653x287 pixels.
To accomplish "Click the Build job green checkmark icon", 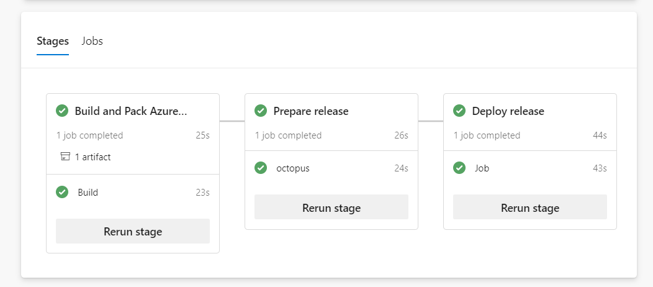I will click(x=62, y=192).
